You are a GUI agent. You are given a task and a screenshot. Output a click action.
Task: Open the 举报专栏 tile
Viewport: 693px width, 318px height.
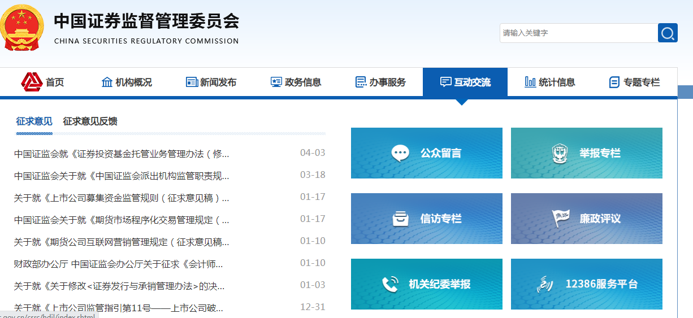tap(587, 153)
